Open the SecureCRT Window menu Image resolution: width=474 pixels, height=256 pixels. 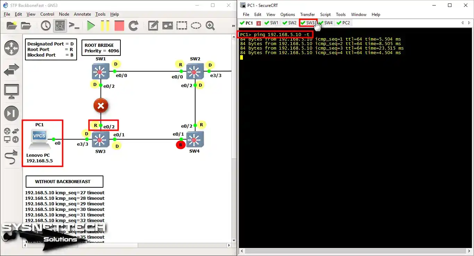359,15
